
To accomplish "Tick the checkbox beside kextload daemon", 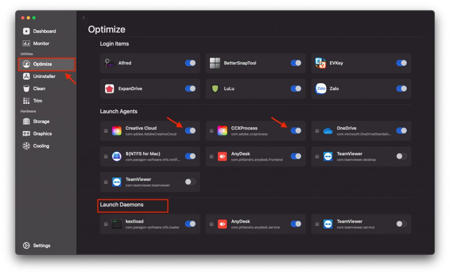I will coord(106,224).
